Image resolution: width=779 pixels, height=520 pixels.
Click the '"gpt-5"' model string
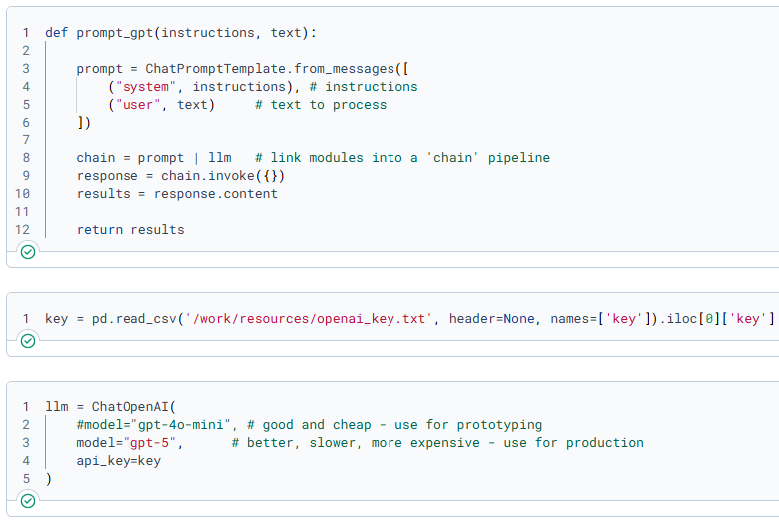point(149,443)
